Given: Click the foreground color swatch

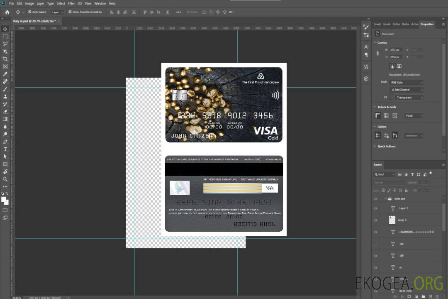Looking at the screenshot, I should pos(4,199).
